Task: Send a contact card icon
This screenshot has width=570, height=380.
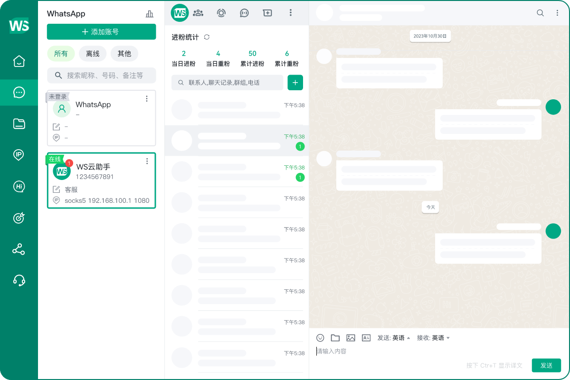Action: 366,338
